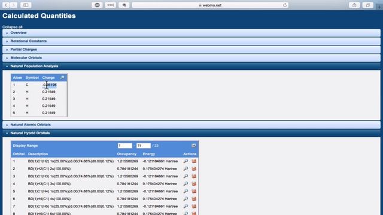Click the Evernote elephant extension icon
This screenshot has height=215, width=383.
pos(124,5)
